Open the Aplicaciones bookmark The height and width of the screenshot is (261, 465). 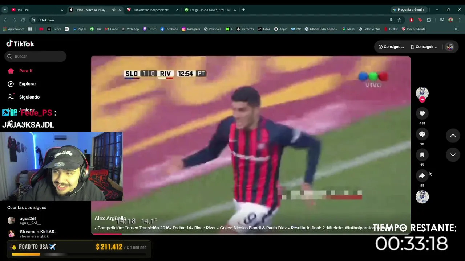[13, 29]
